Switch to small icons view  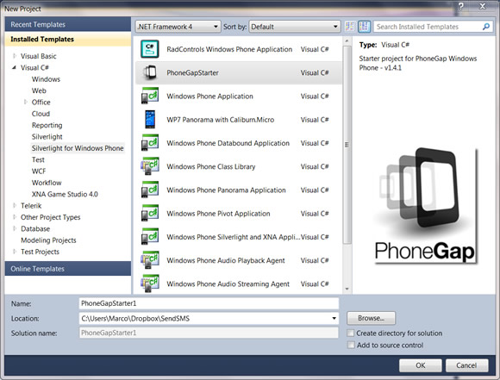(350, 27)
